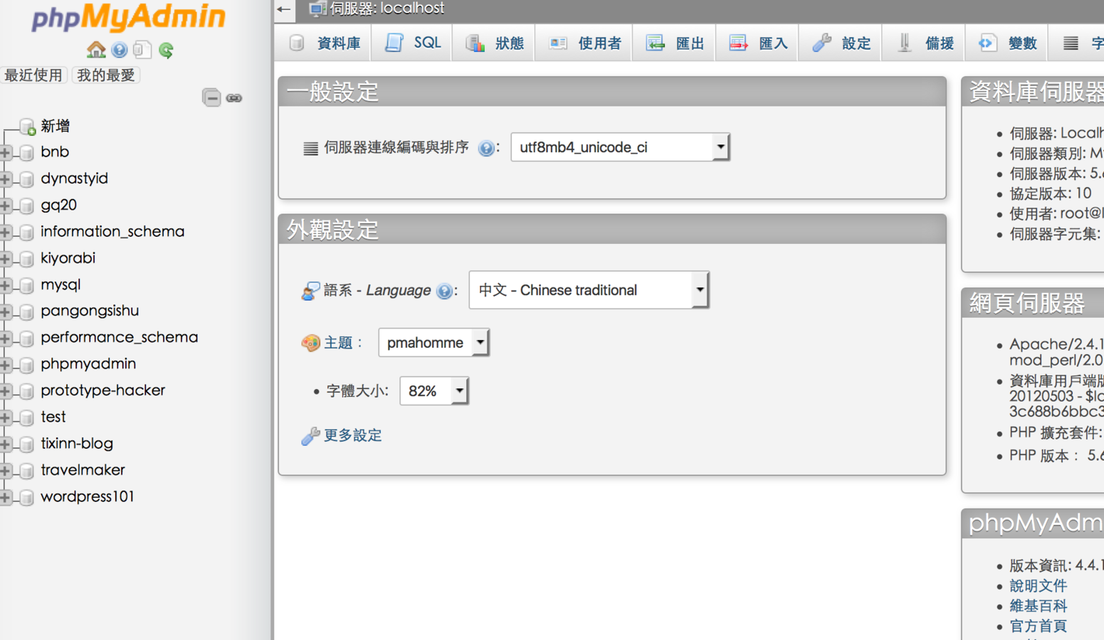Open the 維基百科 link
1104x640 pixels.
coord(1039,606)
